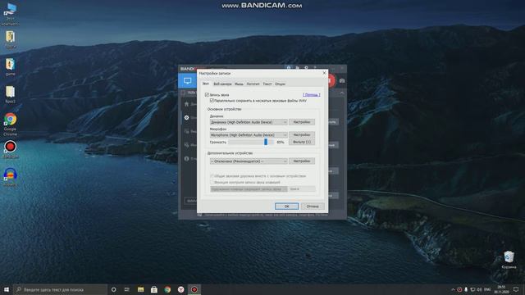Open the Audacity desktop shortcut

[10, 177]
